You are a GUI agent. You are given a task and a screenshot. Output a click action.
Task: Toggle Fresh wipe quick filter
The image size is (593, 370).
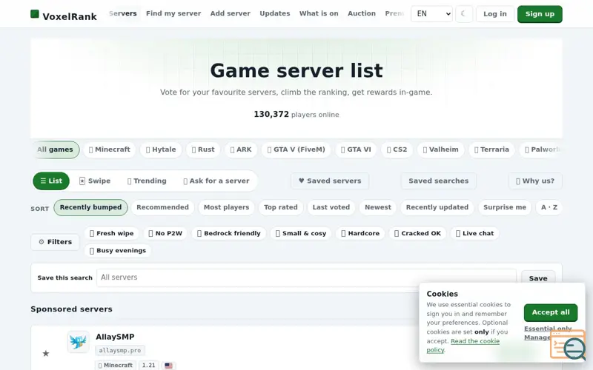coord(112,233)
